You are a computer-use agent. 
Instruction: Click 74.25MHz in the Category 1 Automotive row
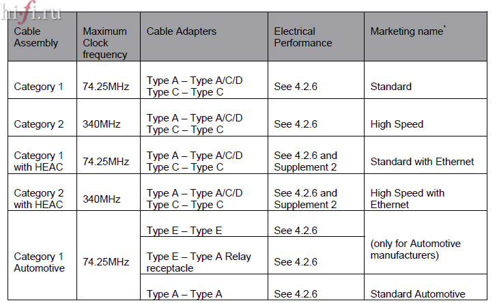coord(105,262)
